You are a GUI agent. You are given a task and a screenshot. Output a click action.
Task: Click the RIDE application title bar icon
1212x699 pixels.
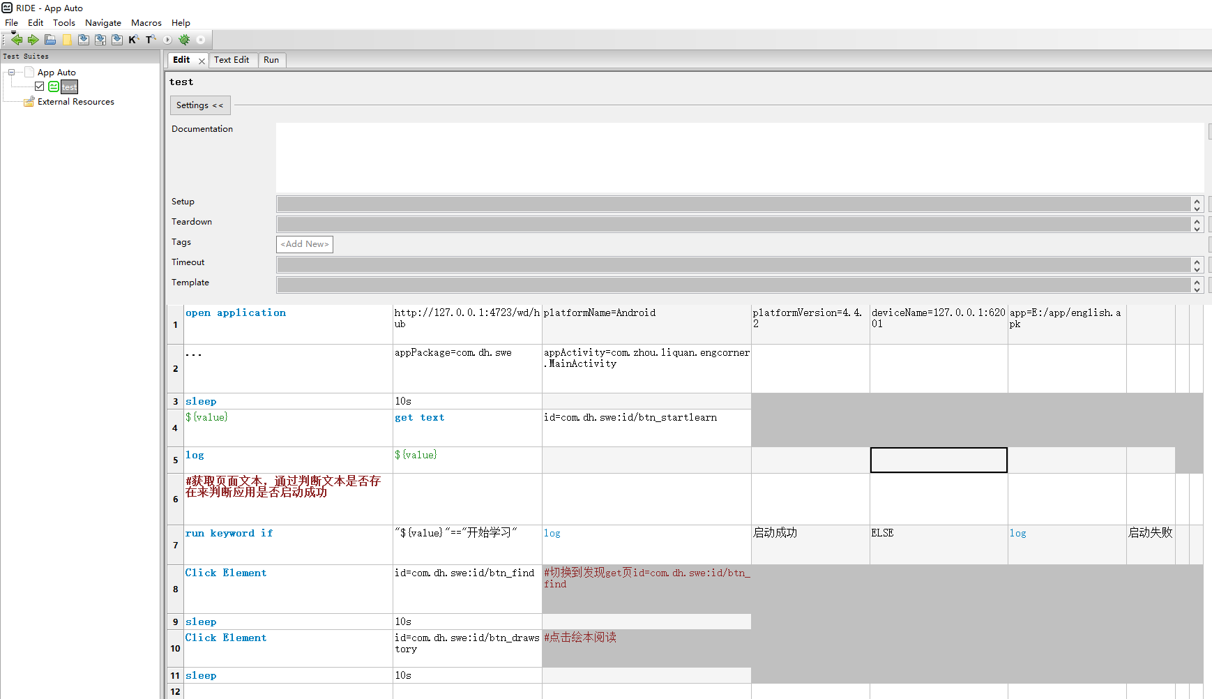(7, 8)
